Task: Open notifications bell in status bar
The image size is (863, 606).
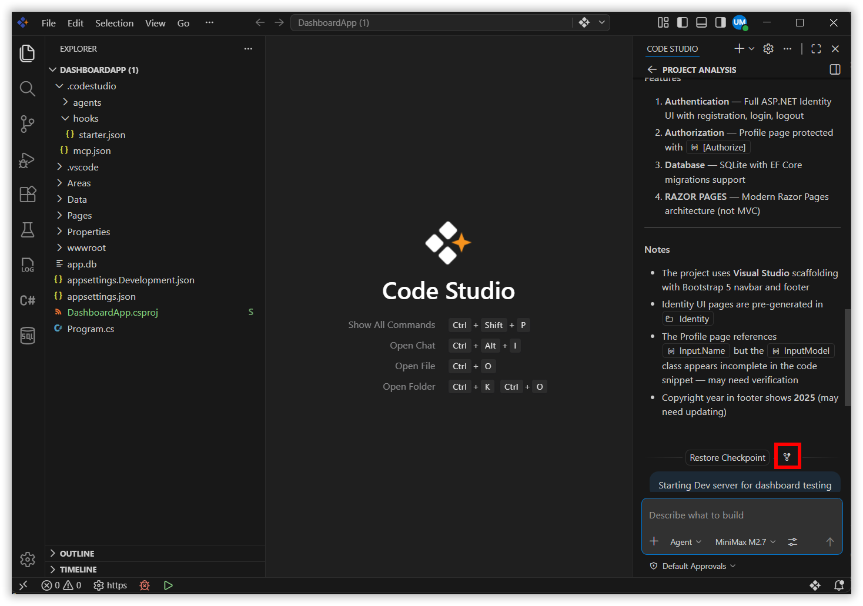Action: pyautogui.click(x=839, y=585)
